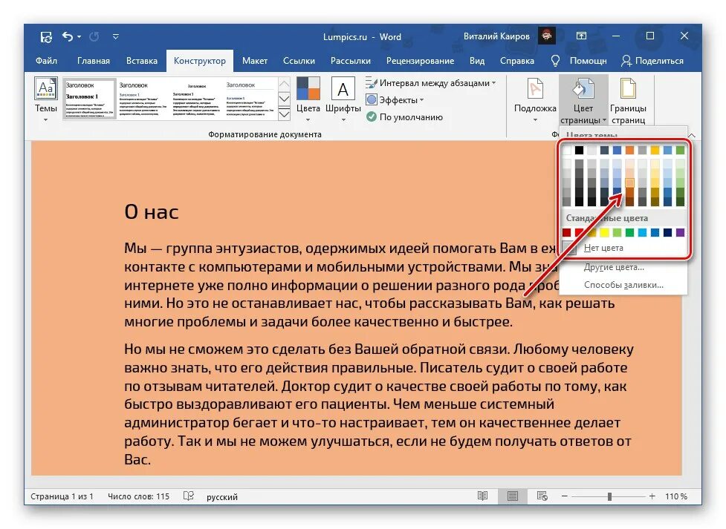Click style gallery down arrow
Viewport: 726px width, 529px height.
pyautogui.click(x=285, y=99)
